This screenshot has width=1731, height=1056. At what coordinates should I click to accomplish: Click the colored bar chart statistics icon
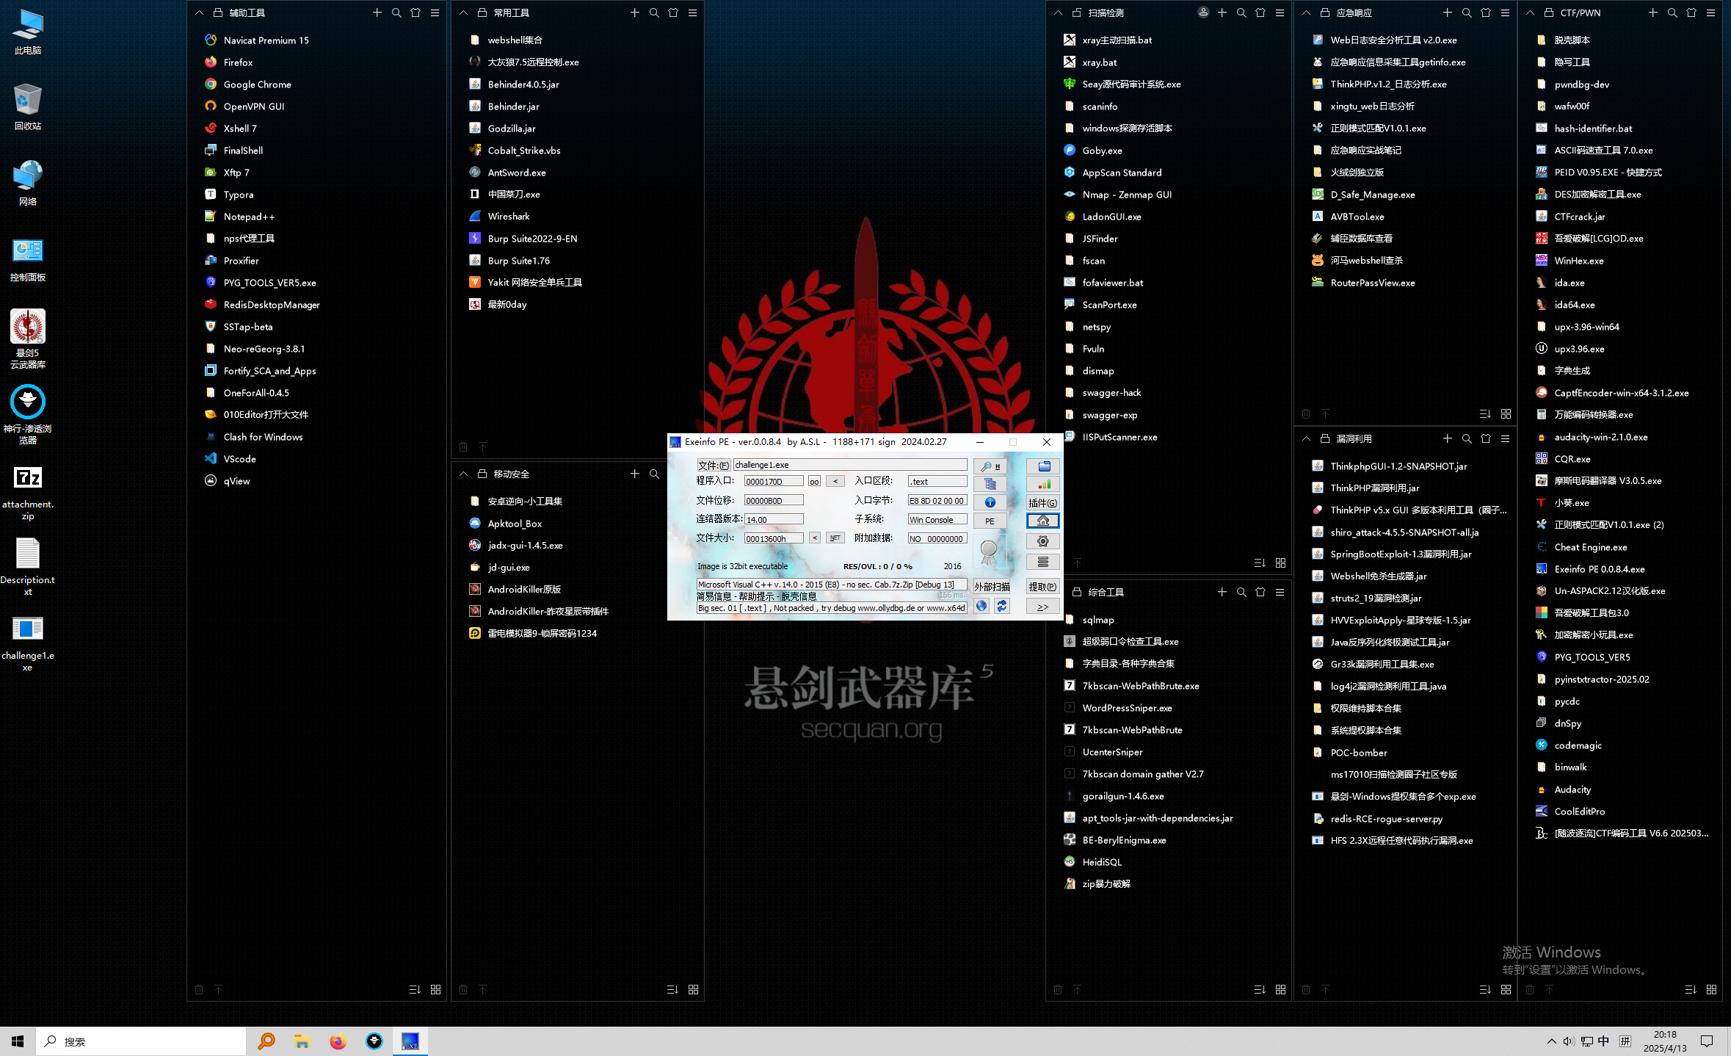pyautogui.click(x=1043, y=484)
